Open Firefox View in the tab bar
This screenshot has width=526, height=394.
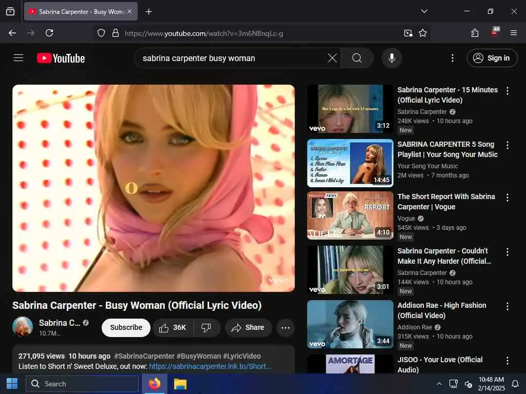coord(10,11)
